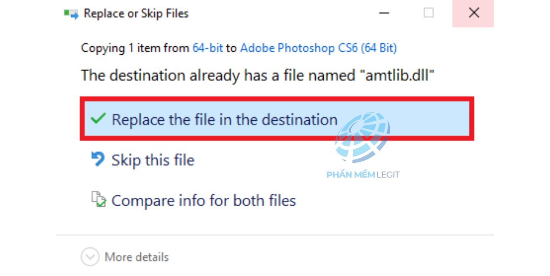Click the blue globe watermark logo

pyautogui.click(x=362, y=138)
